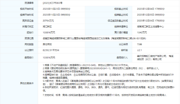
Task: Click the resource number [2023]长沙市065号
Action: pyautogui.click(x=52, y=3)
